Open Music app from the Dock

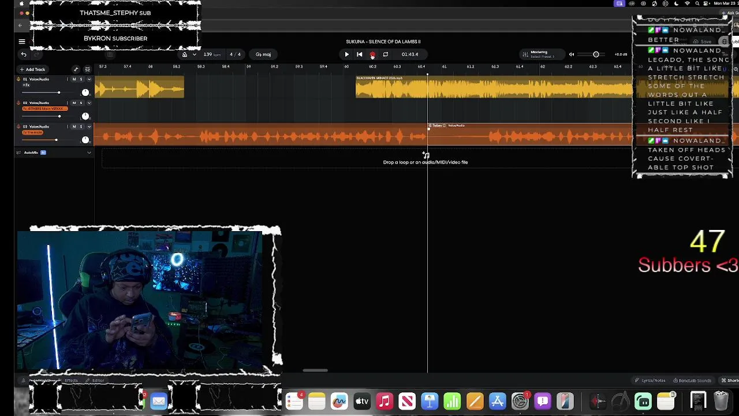[x=385, y=401]
